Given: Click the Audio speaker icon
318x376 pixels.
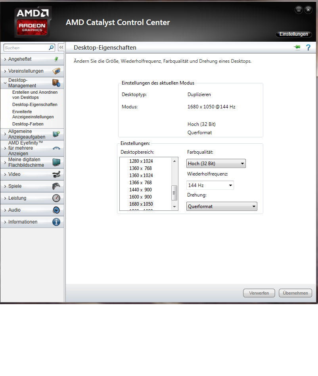Looking at the screenshot, I should [x=56, y=210].
